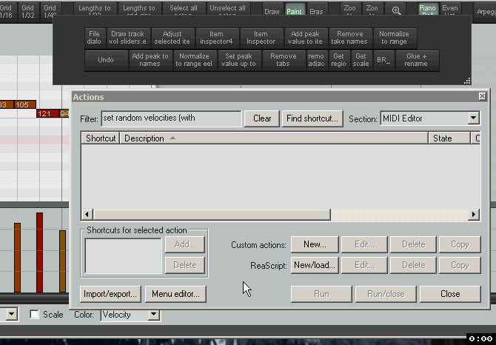Open the Section MIDI Editor dropdown

click(430, 118)
